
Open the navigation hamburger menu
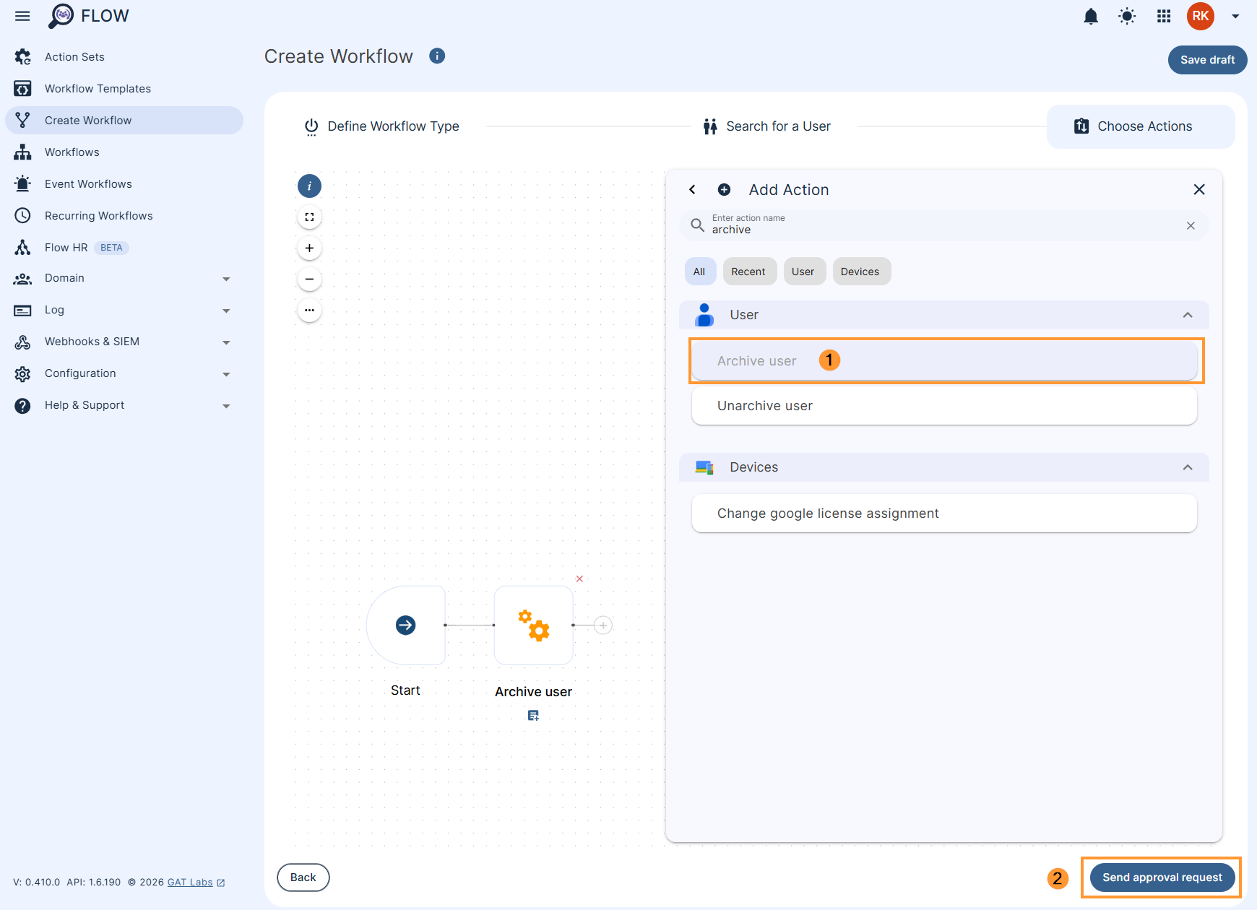22,16
